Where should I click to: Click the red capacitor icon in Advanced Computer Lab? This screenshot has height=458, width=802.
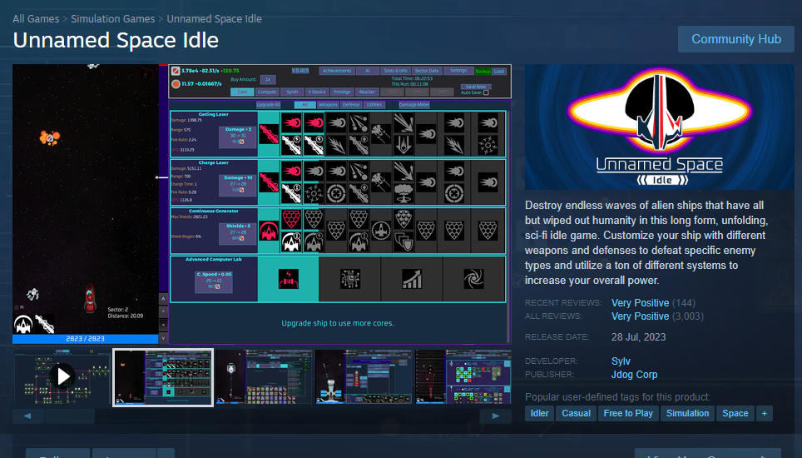pos(289,279)
